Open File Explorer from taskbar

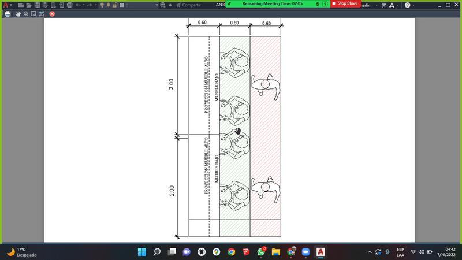pos(276,252)
